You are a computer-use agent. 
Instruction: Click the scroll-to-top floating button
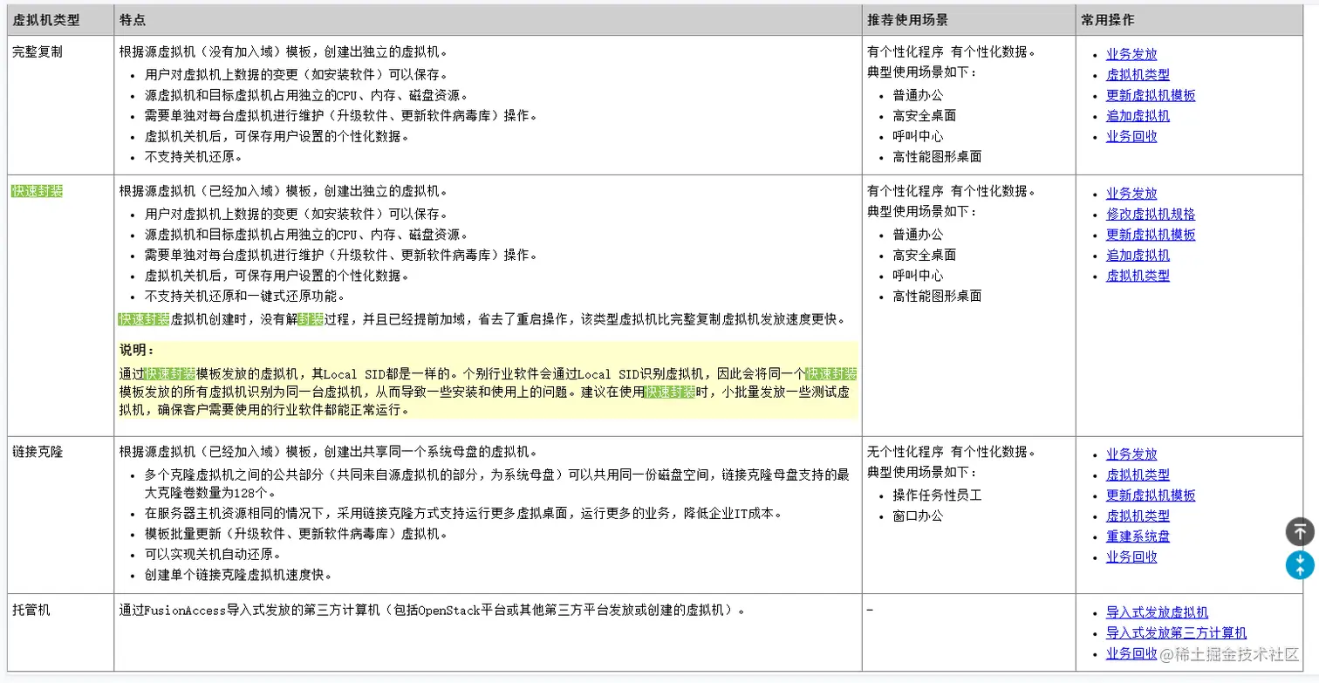pos(1300,531)
